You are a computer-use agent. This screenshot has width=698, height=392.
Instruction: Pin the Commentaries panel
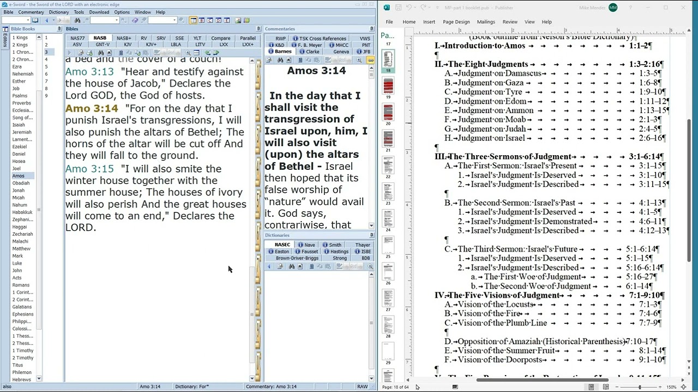coord(371,29)
